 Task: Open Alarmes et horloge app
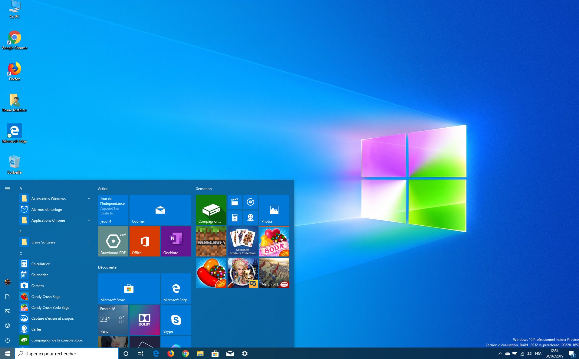pos(56,210)
